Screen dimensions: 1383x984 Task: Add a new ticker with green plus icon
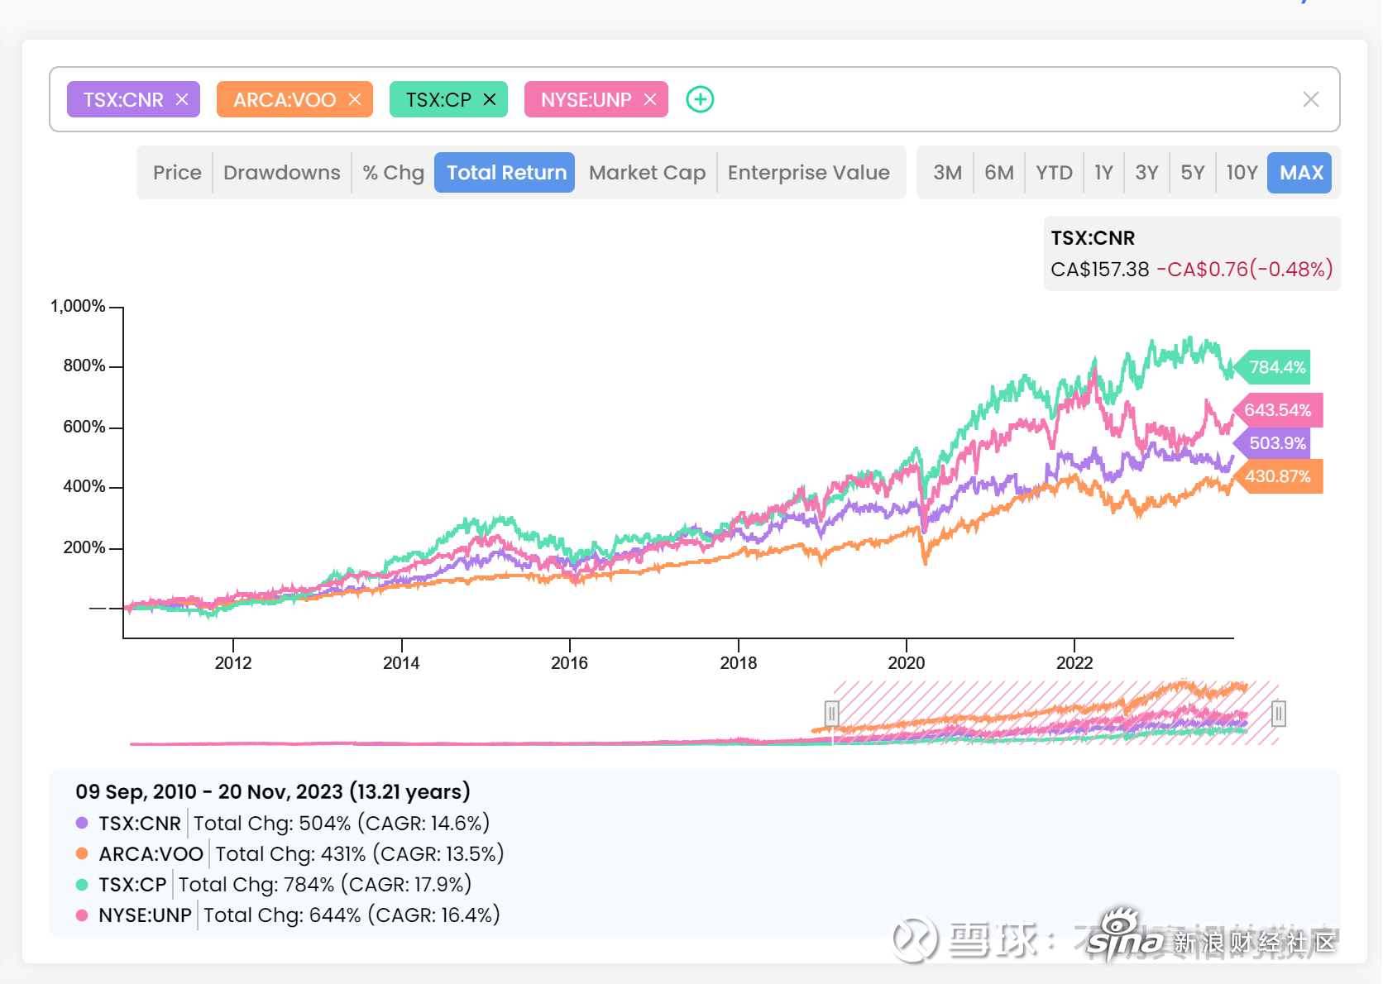click(700, 99)
